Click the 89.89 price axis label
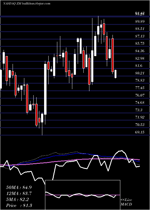The height and width of the screenshot is (210, 150). click(140, 21)
